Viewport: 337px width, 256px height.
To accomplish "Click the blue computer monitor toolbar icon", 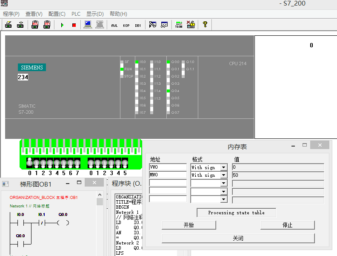I will 88,25.
